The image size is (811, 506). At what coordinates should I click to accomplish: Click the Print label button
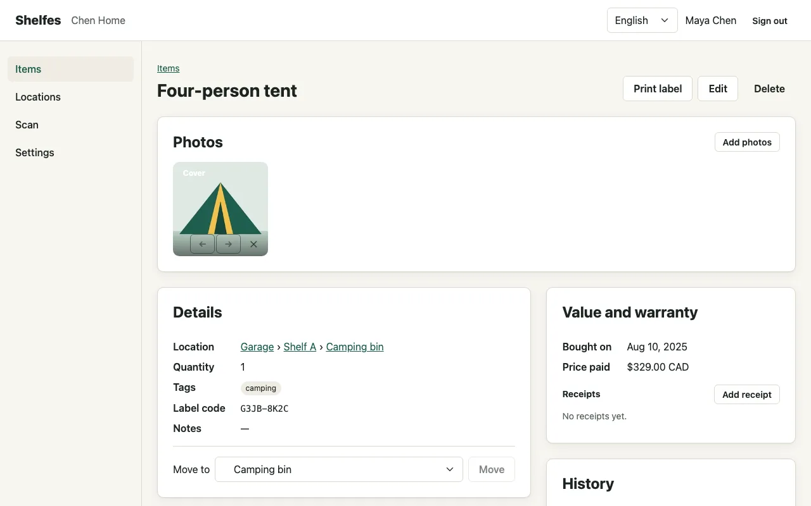658,89
